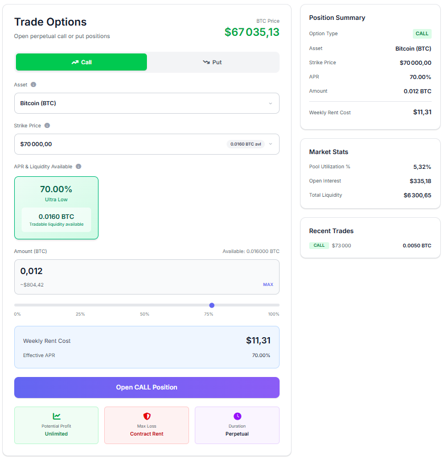Select the Call option tab

tap(81, 62)
